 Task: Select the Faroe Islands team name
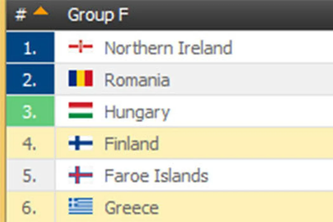point(156,176)
